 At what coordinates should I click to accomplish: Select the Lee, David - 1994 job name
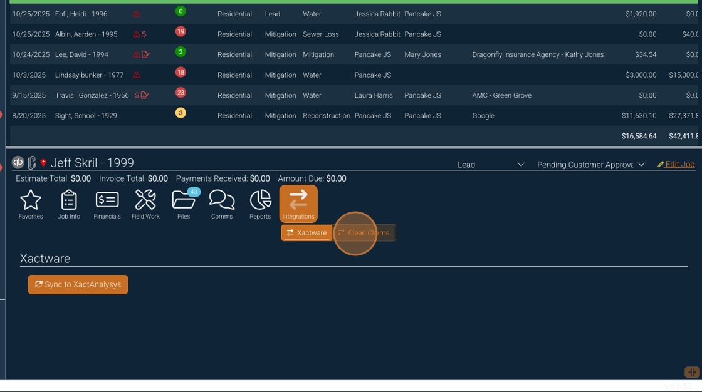pyautogui.click(x=81, y=54)
